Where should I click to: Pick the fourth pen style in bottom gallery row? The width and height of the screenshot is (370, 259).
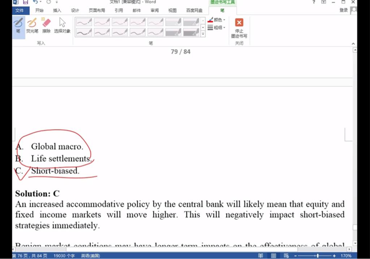138,32
